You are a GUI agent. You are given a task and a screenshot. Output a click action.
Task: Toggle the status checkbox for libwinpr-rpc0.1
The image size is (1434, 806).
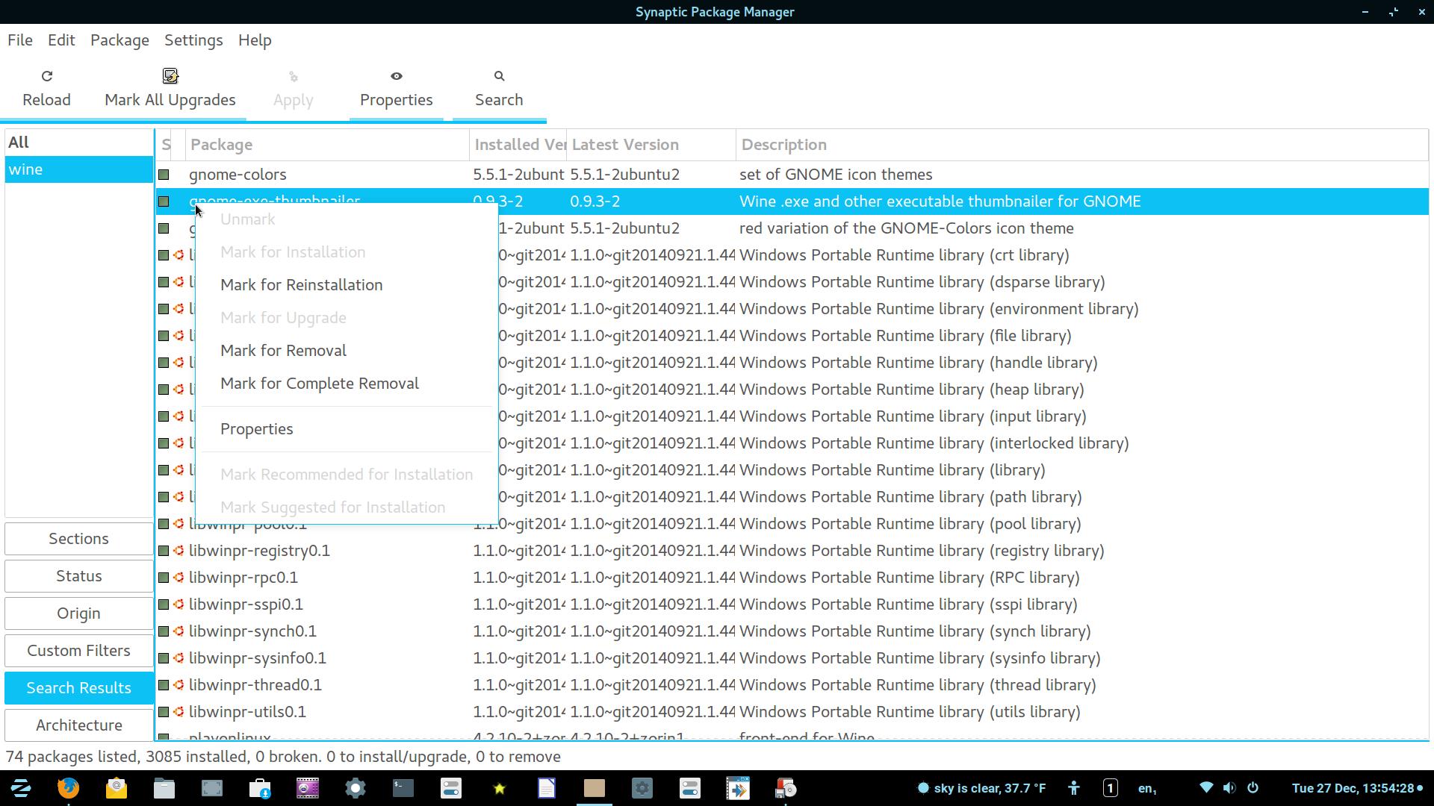pyautogui.click(x=164, y=578)
